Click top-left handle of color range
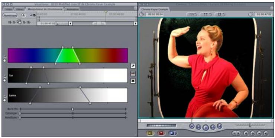Screen dimensions: 275x138 click(x=63, y=47)
